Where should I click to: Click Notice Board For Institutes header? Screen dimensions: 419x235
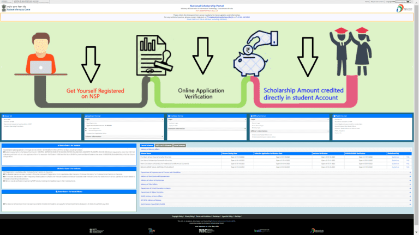(69, 169)
